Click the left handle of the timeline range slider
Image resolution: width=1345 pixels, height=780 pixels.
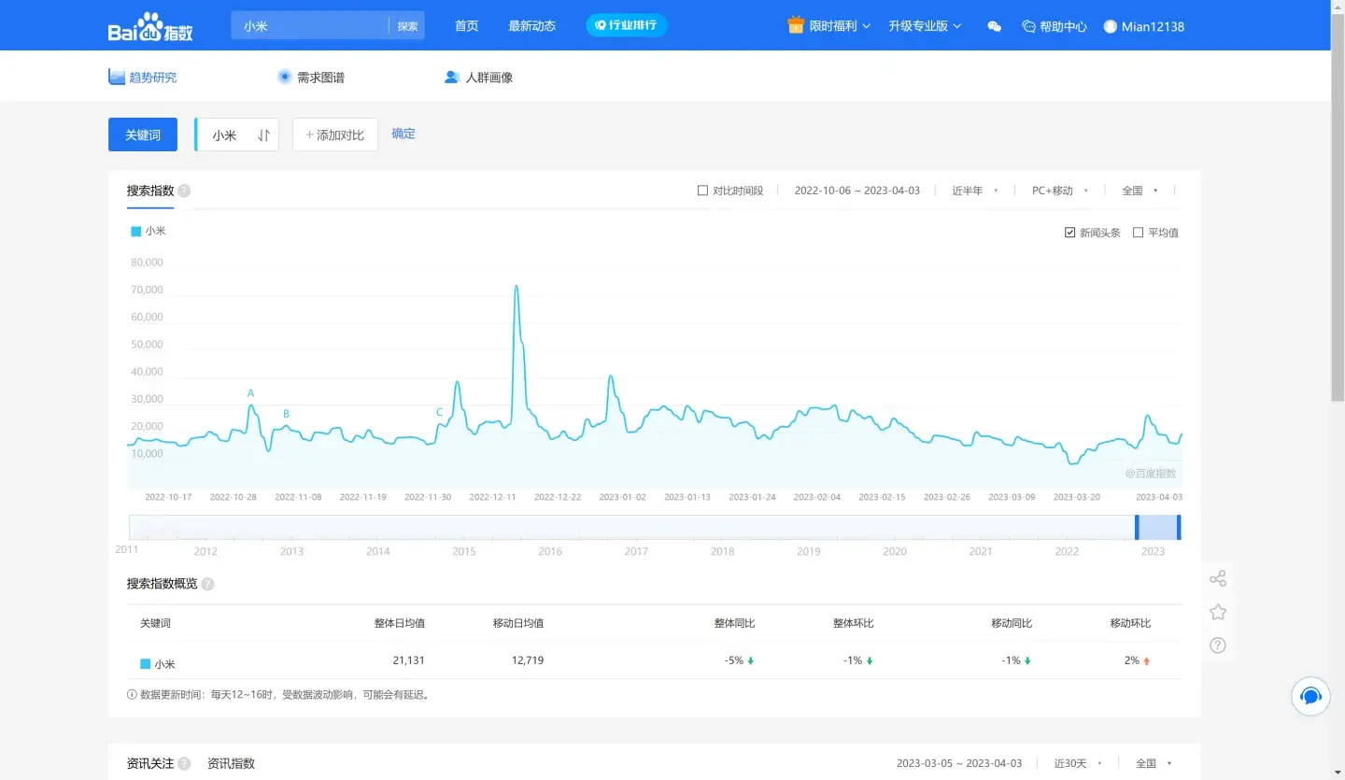coord(1137,527)
